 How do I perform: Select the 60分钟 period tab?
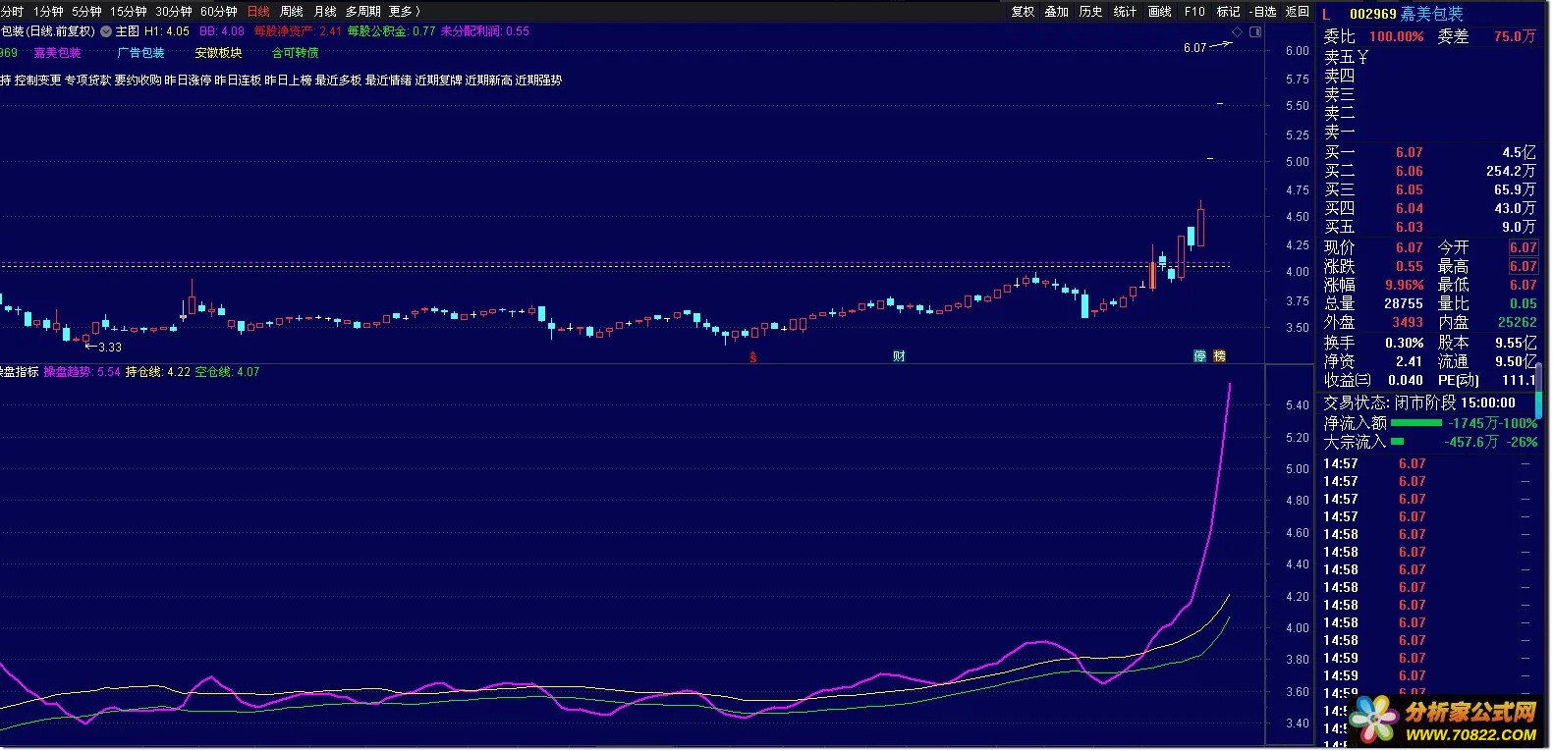tap(218, 12)
